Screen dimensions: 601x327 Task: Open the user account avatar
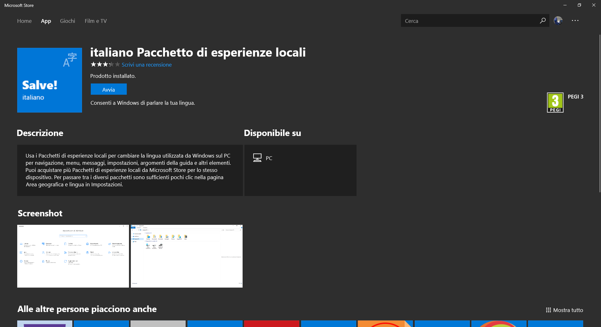[558, 21]
